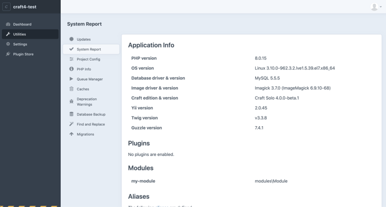Go to Plugin Store in sidebar

click(x=23, y=54)
